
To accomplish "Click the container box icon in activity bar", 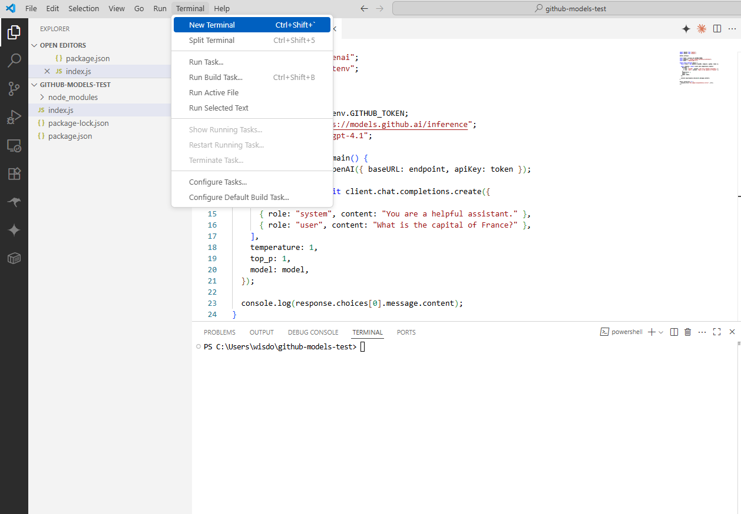I will (x=14, y=258).
